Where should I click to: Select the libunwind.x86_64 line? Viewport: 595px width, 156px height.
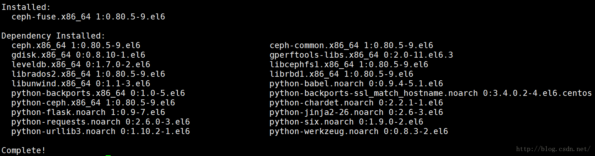coord(81,83)
